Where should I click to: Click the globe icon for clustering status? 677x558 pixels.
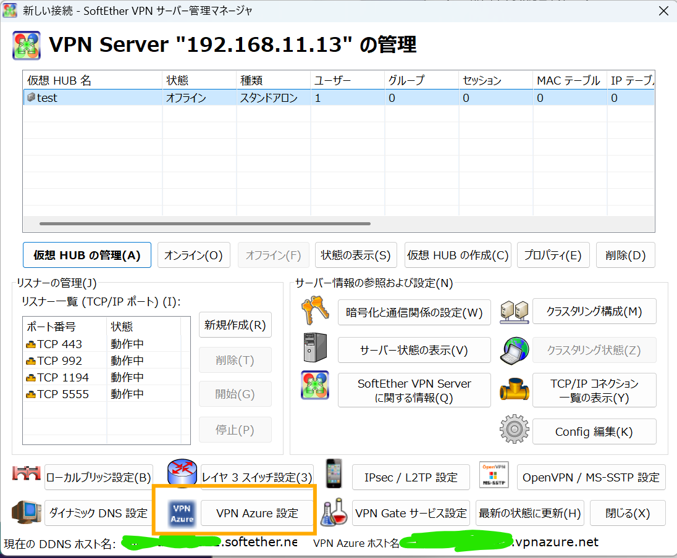(513, 351)
